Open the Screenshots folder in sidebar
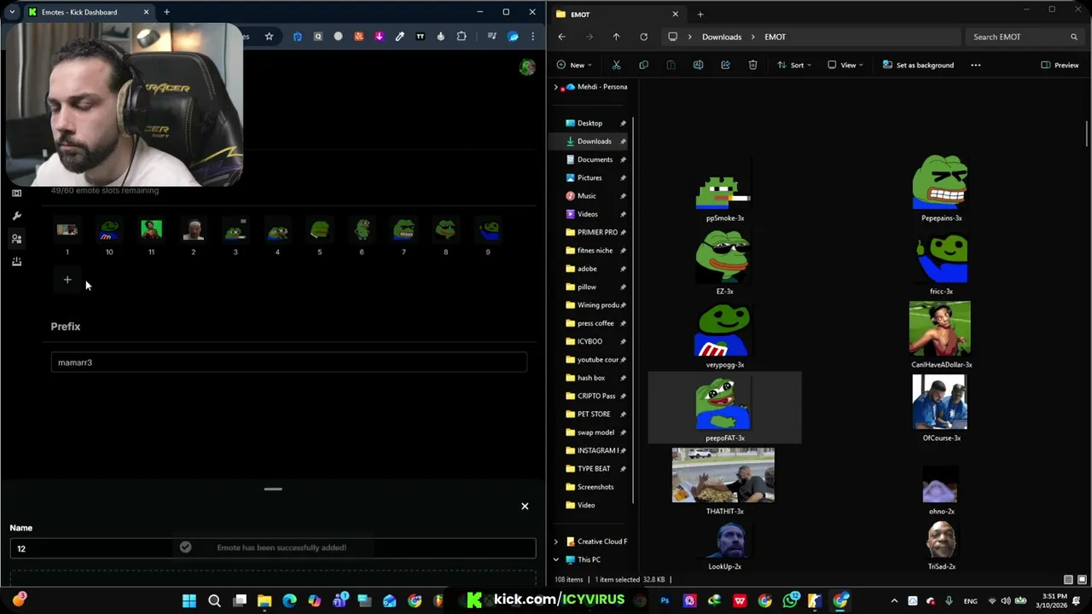The image size is (1092, 614). click(x=595, y=487)
